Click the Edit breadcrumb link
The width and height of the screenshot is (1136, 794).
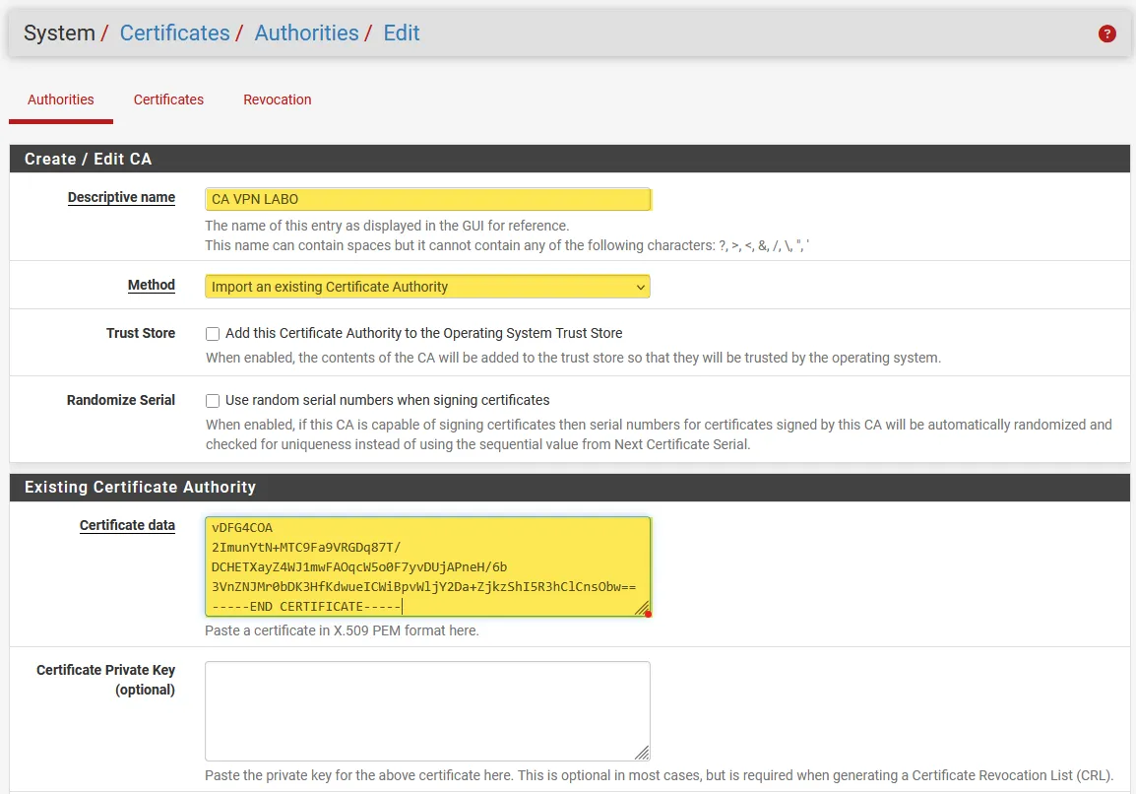point(402,33)
